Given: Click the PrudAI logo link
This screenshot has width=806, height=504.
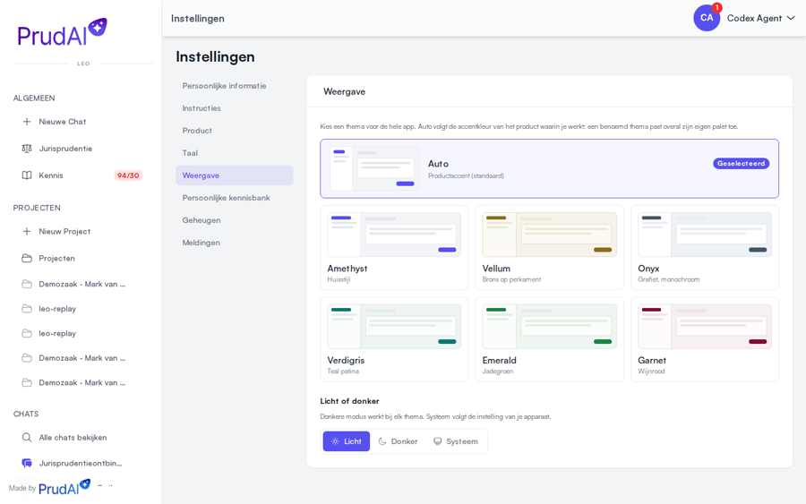Looking at the screenshot, I should tap(62, 33).
